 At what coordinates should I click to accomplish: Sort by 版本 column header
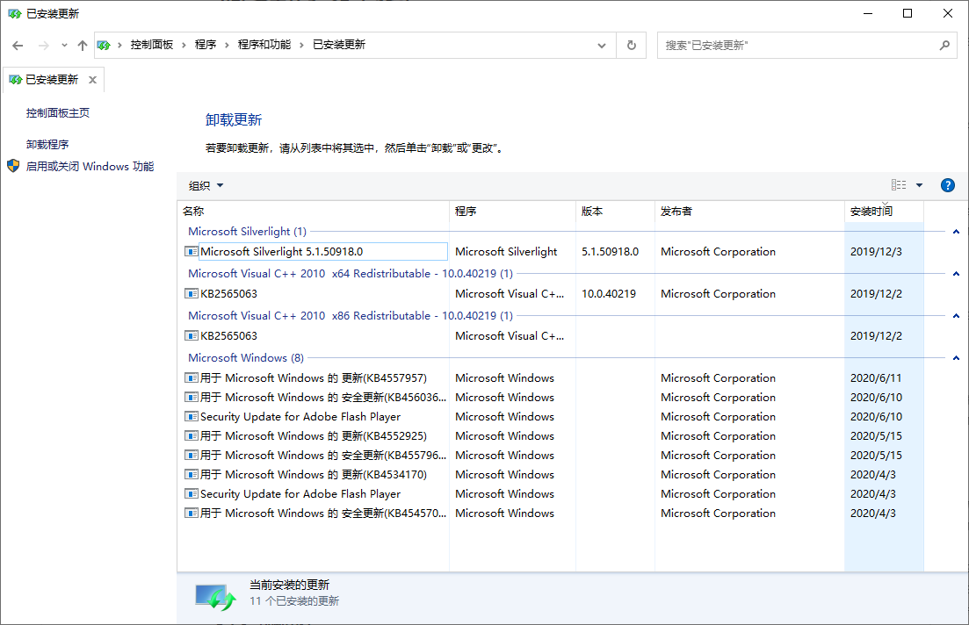click(x=616, y=212)
